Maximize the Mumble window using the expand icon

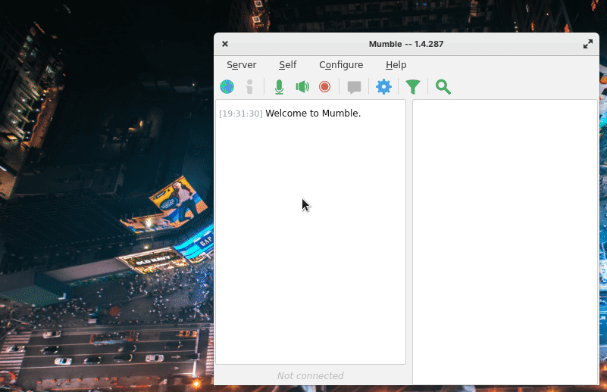587,44
